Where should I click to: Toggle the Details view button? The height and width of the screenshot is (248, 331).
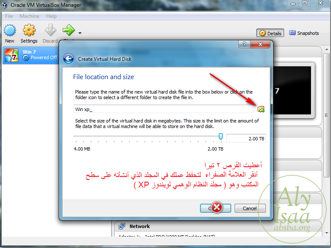point(270,33)
